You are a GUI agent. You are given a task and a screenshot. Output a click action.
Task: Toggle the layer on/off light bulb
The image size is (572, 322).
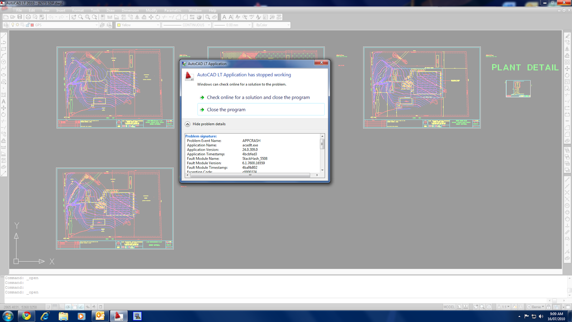(x=13, y=24)
